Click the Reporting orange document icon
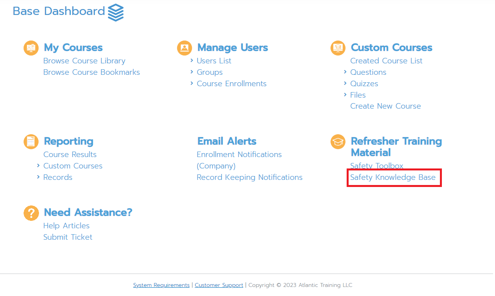 point(31,142)
